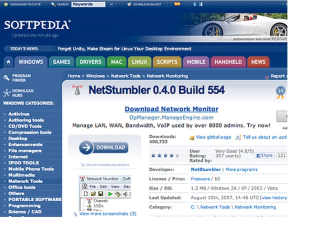The height and width of the screenshot is (236, 316).
Task: Click Network Tools in the Category row
Action: coord(215,207)
